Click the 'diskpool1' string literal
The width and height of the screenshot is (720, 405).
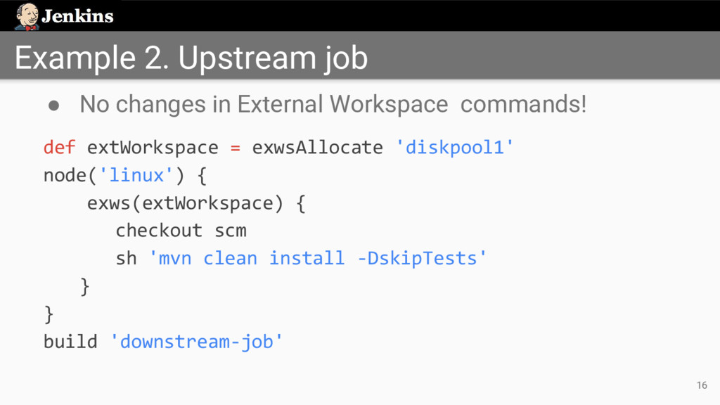tap(455, 148)
